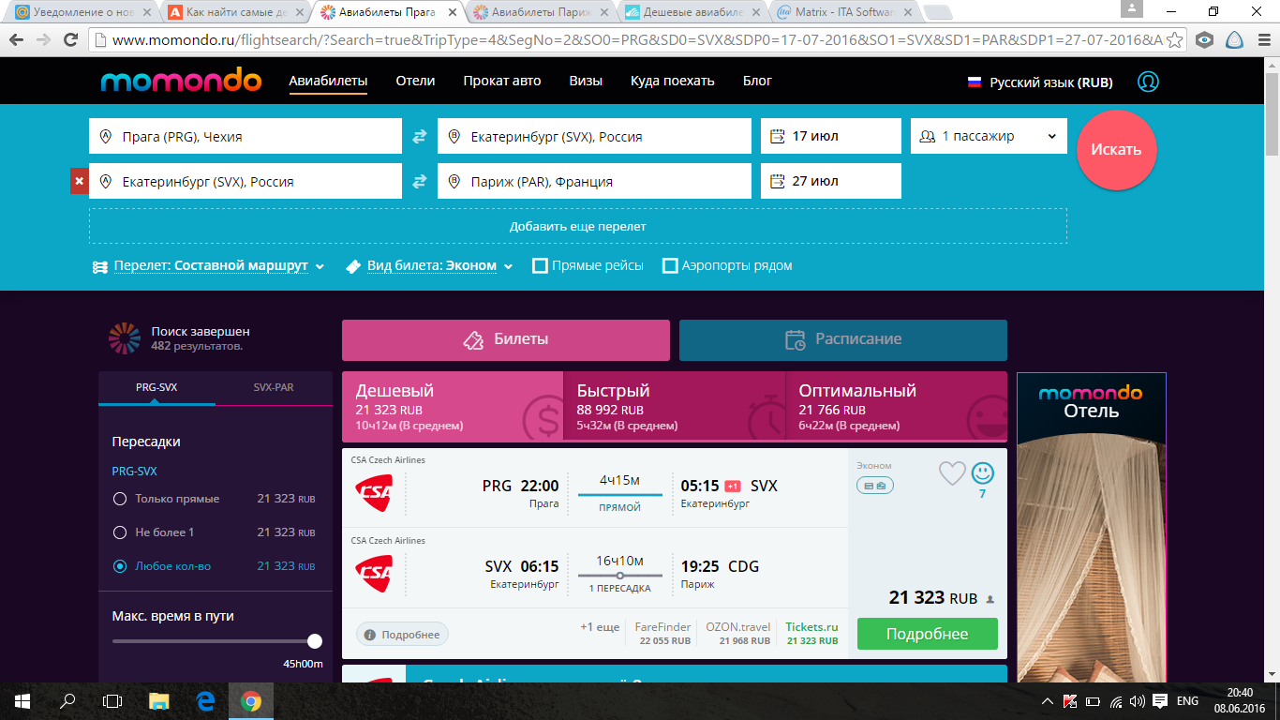Launch Microsoft Edge from taskbar
This screenshot has height=720, width=1280.
tap(205, 700)
